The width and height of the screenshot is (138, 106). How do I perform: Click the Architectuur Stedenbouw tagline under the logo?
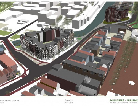124,103
